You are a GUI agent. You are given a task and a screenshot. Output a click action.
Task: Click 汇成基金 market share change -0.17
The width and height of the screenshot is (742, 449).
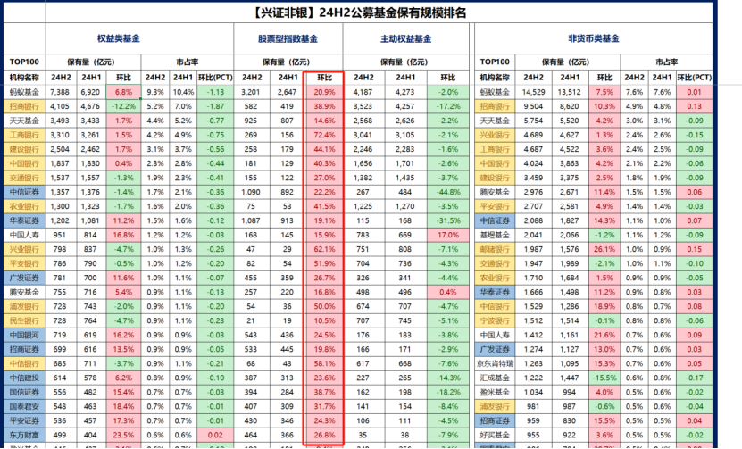tap(694, 378)
